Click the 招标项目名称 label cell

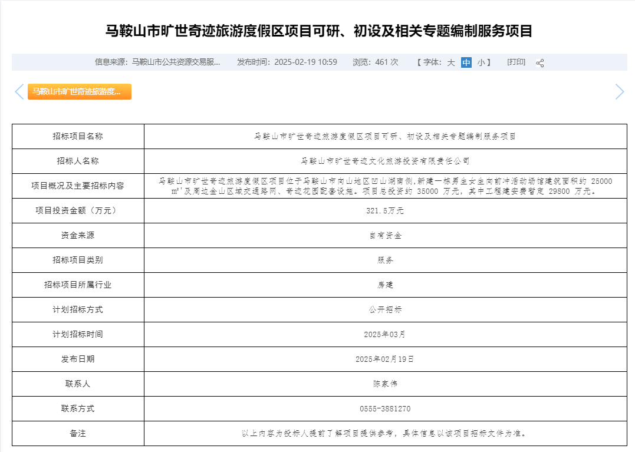[x=78, y=136]
